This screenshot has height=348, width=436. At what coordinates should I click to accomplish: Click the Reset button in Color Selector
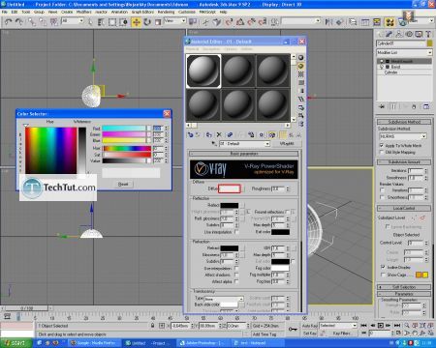(x=123, y=184)
